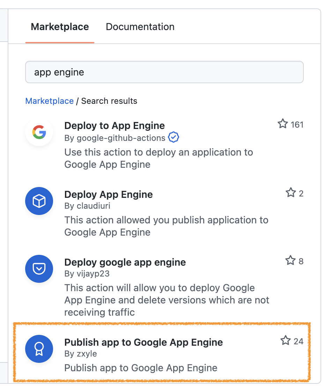Click the verified badge beside google-github-actions
The height and width of the screenshot is (388, 324).
coord(174,137)
